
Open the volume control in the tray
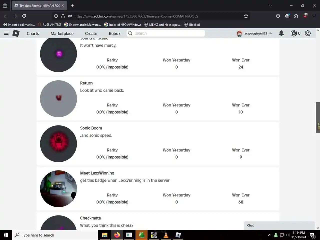coord(287,235)
